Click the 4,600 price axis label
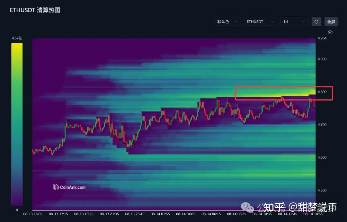This screenshot has height=222, width=347. [x=322, y=157]
